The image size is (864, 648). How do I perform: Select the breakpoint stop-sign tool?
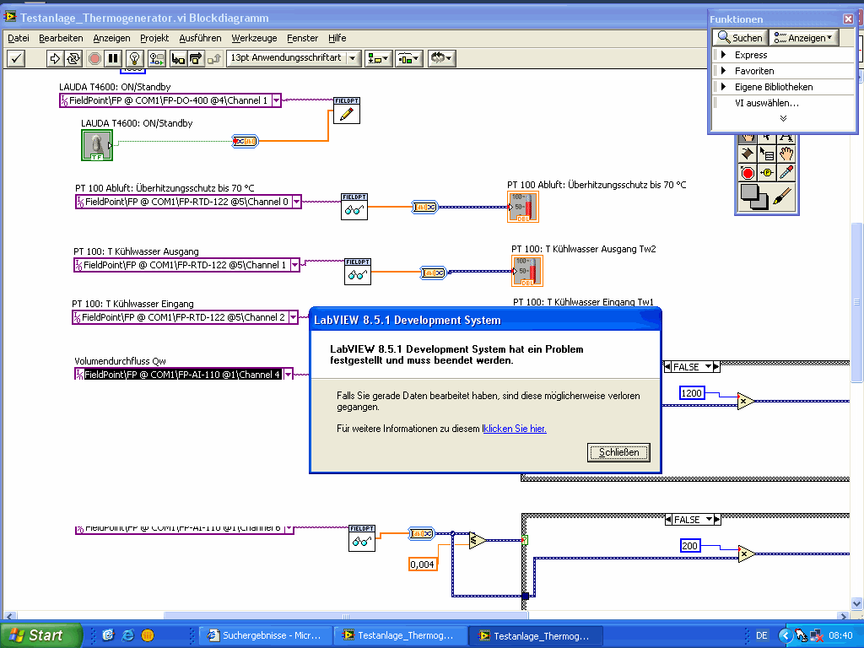click(748, 173)
